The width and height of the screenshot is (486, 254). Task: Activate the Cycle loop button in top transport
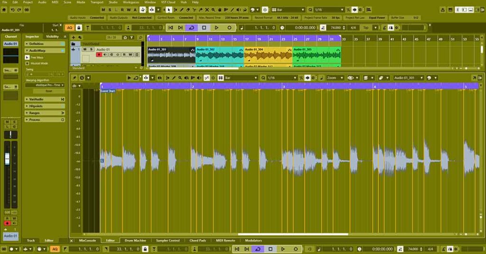pos(192,28)
